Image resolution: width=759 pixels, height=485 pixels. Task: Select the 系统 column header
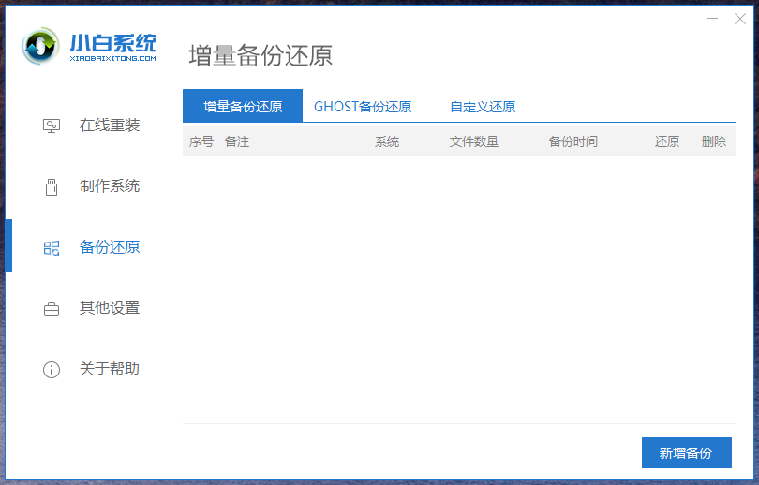pyautogui.click(x=387, y=141)
